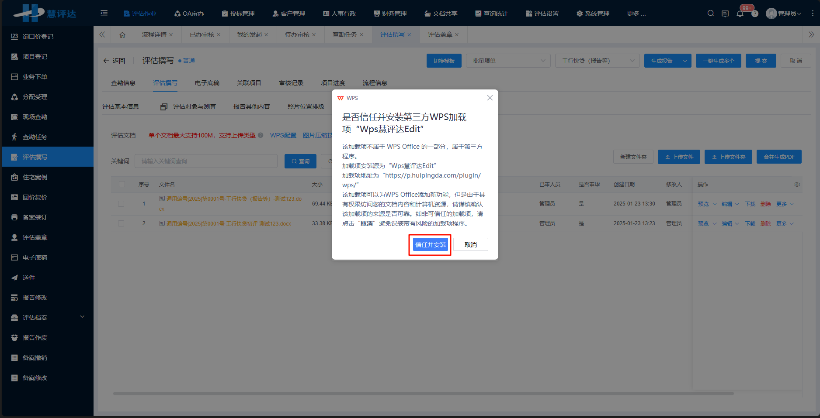This screenshot has width=820, height=418.
Task: Check the checkbox for row 1
Action: [x=121, y=204]
